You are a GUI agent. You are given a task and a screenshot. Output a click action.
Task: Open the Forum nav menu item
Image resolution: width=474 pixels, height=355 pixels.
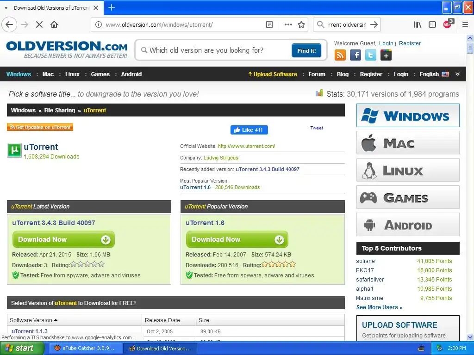tap(317, 74)
